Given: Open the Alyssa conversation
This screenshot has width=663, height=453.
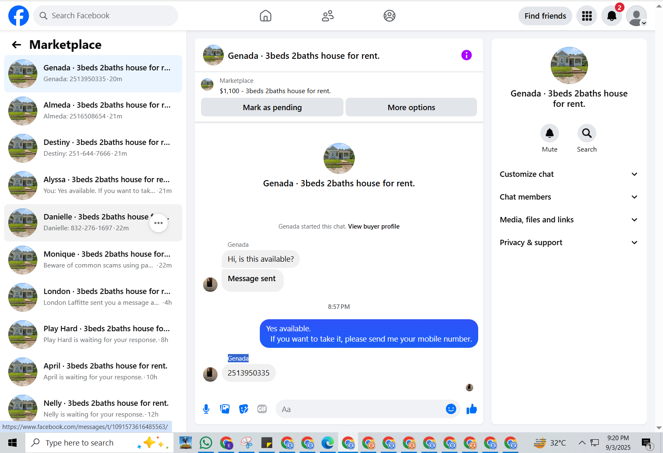Looking at the screenshot, I should 93,186.
